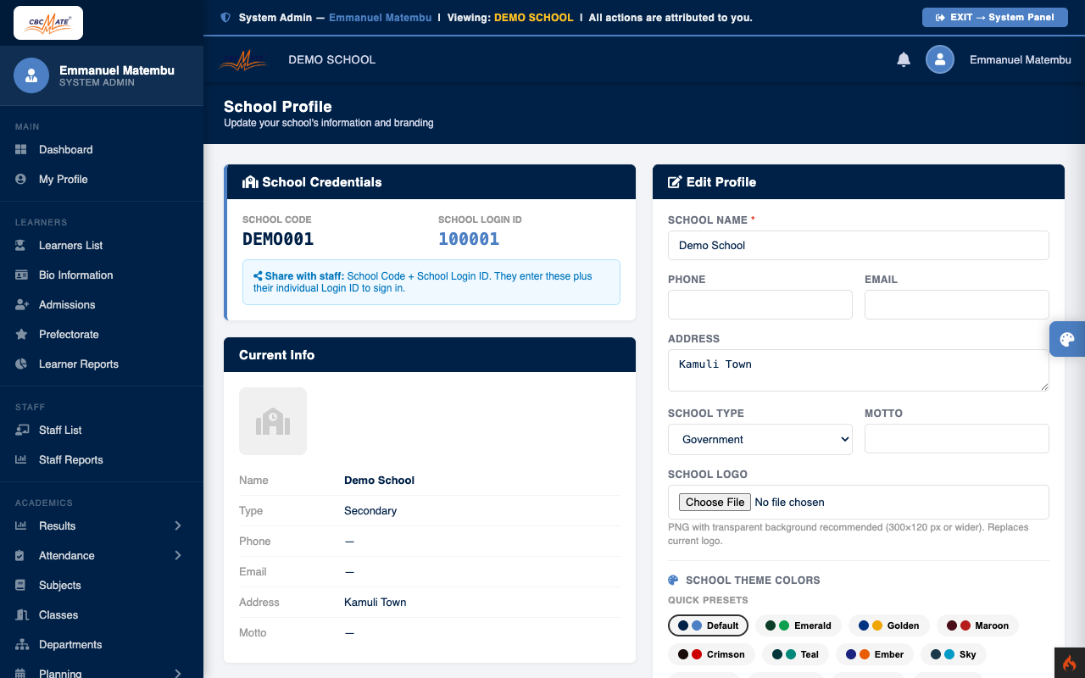Screen dimensions: 1085x678
Task: Click the Subjects book icon
Action: click(21, 585)
